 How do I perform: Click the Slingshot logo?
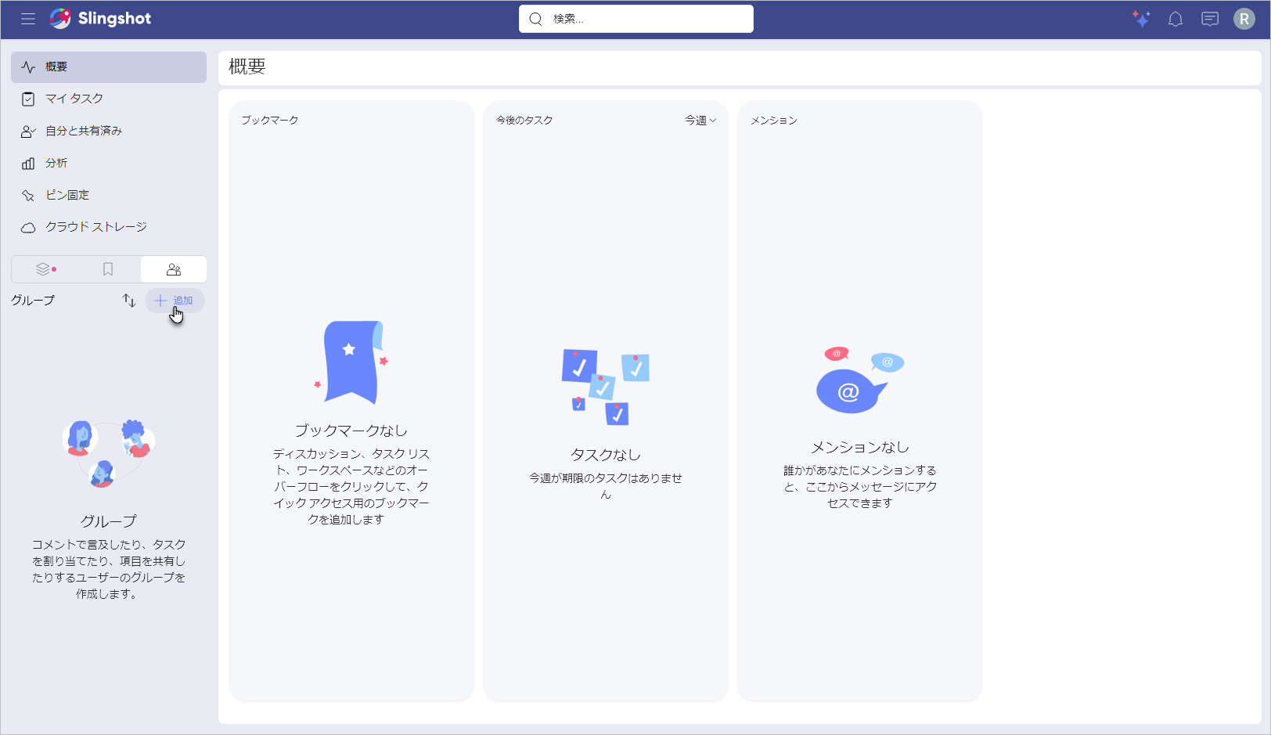click(x=100, y=19)
